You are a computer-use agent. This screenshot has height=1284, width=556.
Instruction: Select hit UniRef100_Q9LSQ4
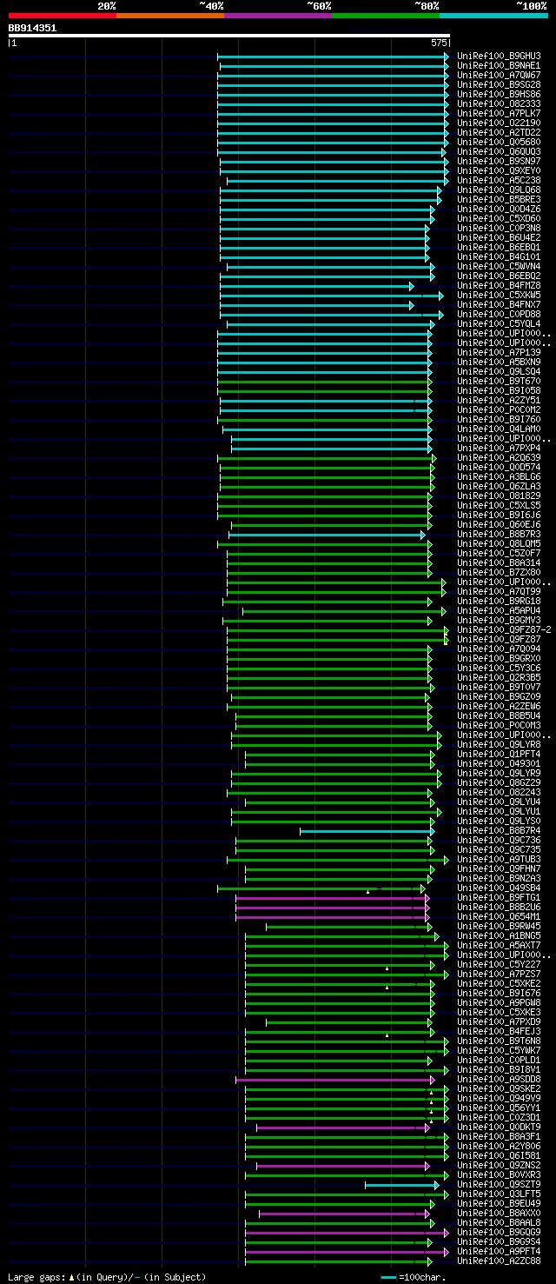click(499, 371)
